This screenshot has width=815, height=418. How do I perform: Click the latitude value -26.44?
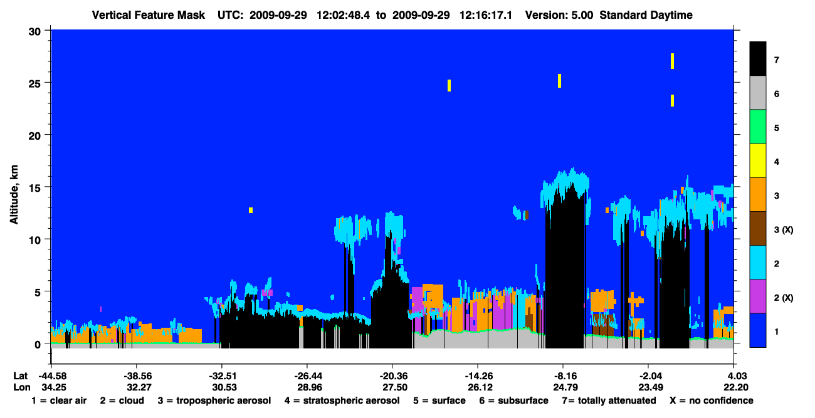pyautogui.click(x=307, y=375)
